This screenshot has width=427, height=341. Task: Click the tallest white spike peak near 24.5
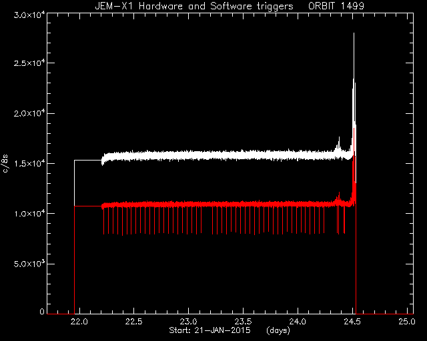coord(354,34)
